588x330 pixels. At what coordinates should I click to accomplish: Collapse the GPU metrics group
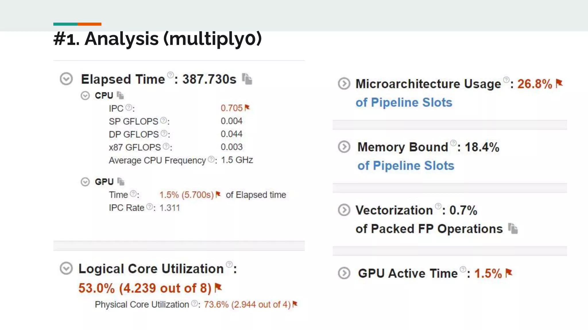[85, 182]
